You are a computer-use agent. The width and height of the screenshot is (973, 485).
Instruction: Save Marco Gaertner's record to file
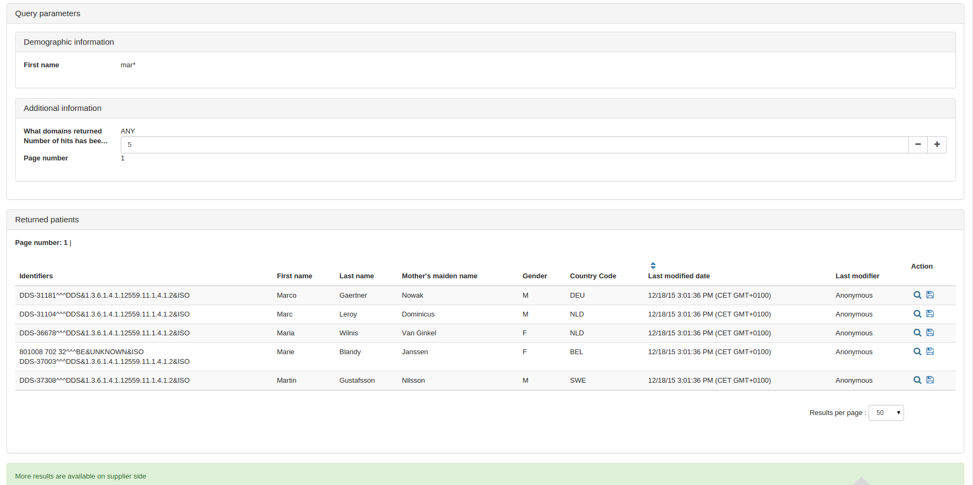pyautogui.click(x=930, y=295)
